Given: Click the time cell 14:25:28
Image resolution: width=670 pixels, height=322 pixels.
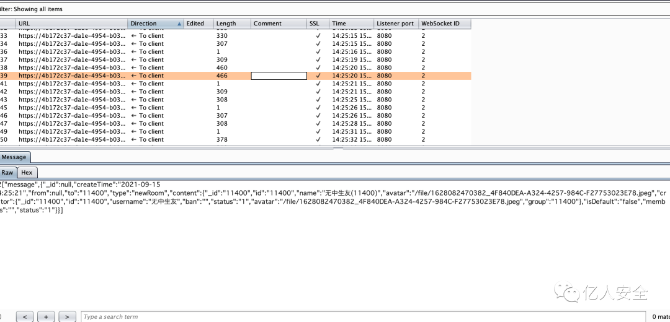Looking at the screenshot, I should [x=352, y=124].
